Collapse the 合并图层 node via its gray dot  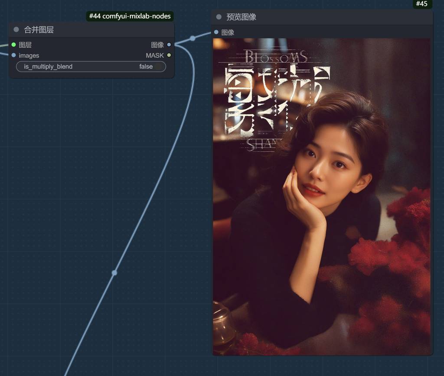tap(16, 30)
